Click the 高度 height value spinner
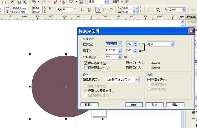 point(120,51)
